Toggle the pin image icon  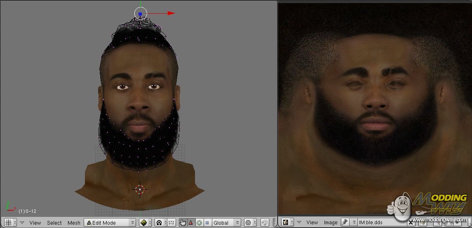pos(345,223)
